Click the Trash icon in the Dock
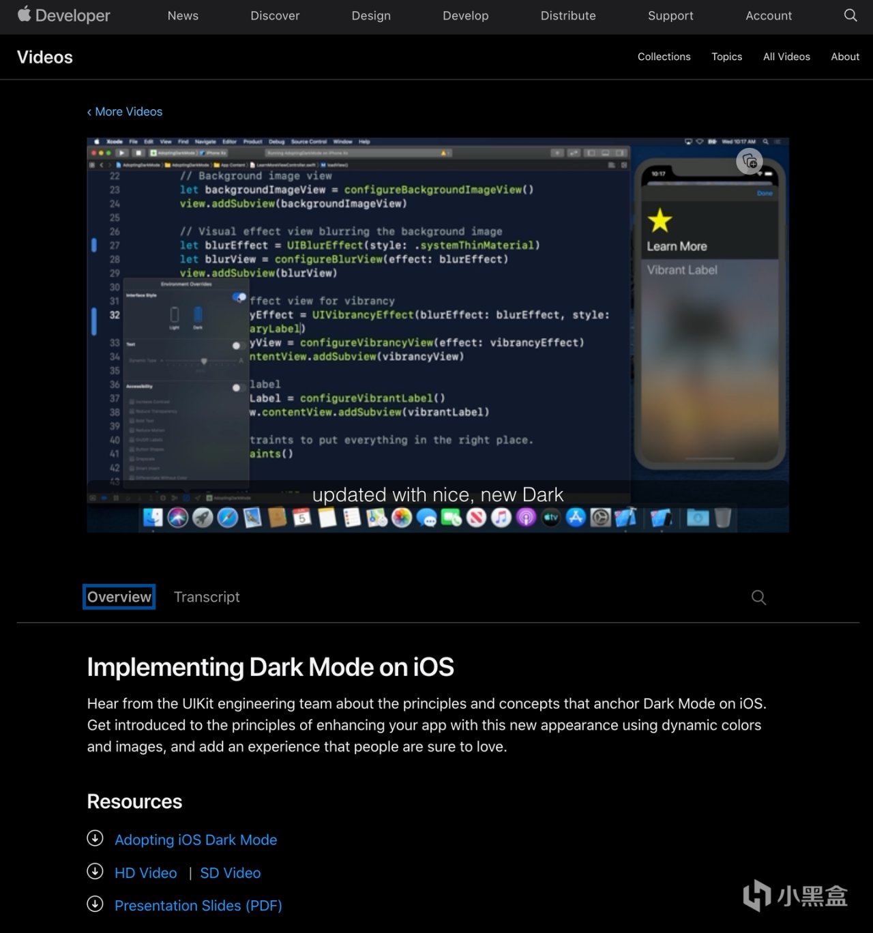The width and height of the screenshot is (873, 933). (x=723, y=518)
